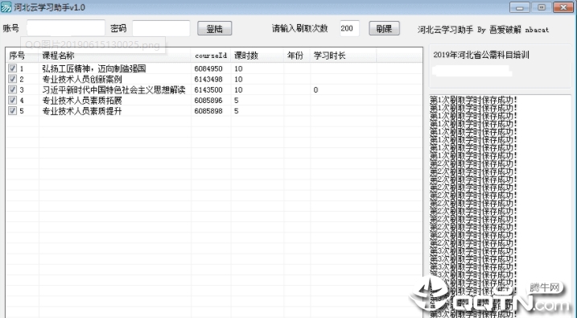Close the 河北云学习助手 window
The image size is (577, 318).
point(563,7)
